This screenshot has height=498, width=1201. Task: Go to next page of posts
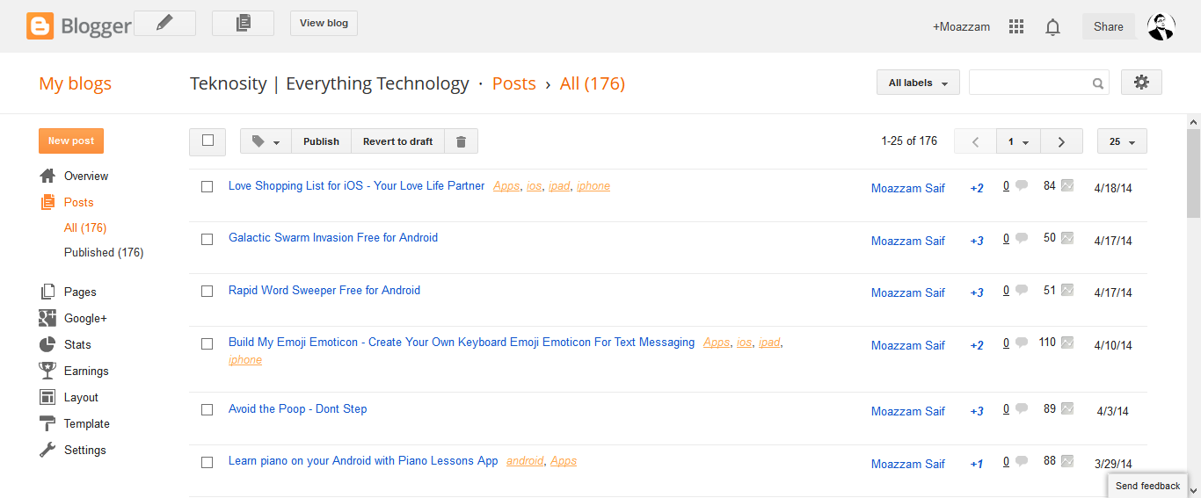click(x=1061, y=141)
